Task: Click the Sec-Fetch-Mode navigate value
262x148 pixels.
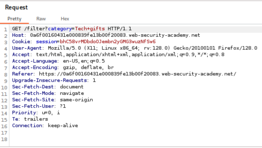Action: tap(72, 93)
